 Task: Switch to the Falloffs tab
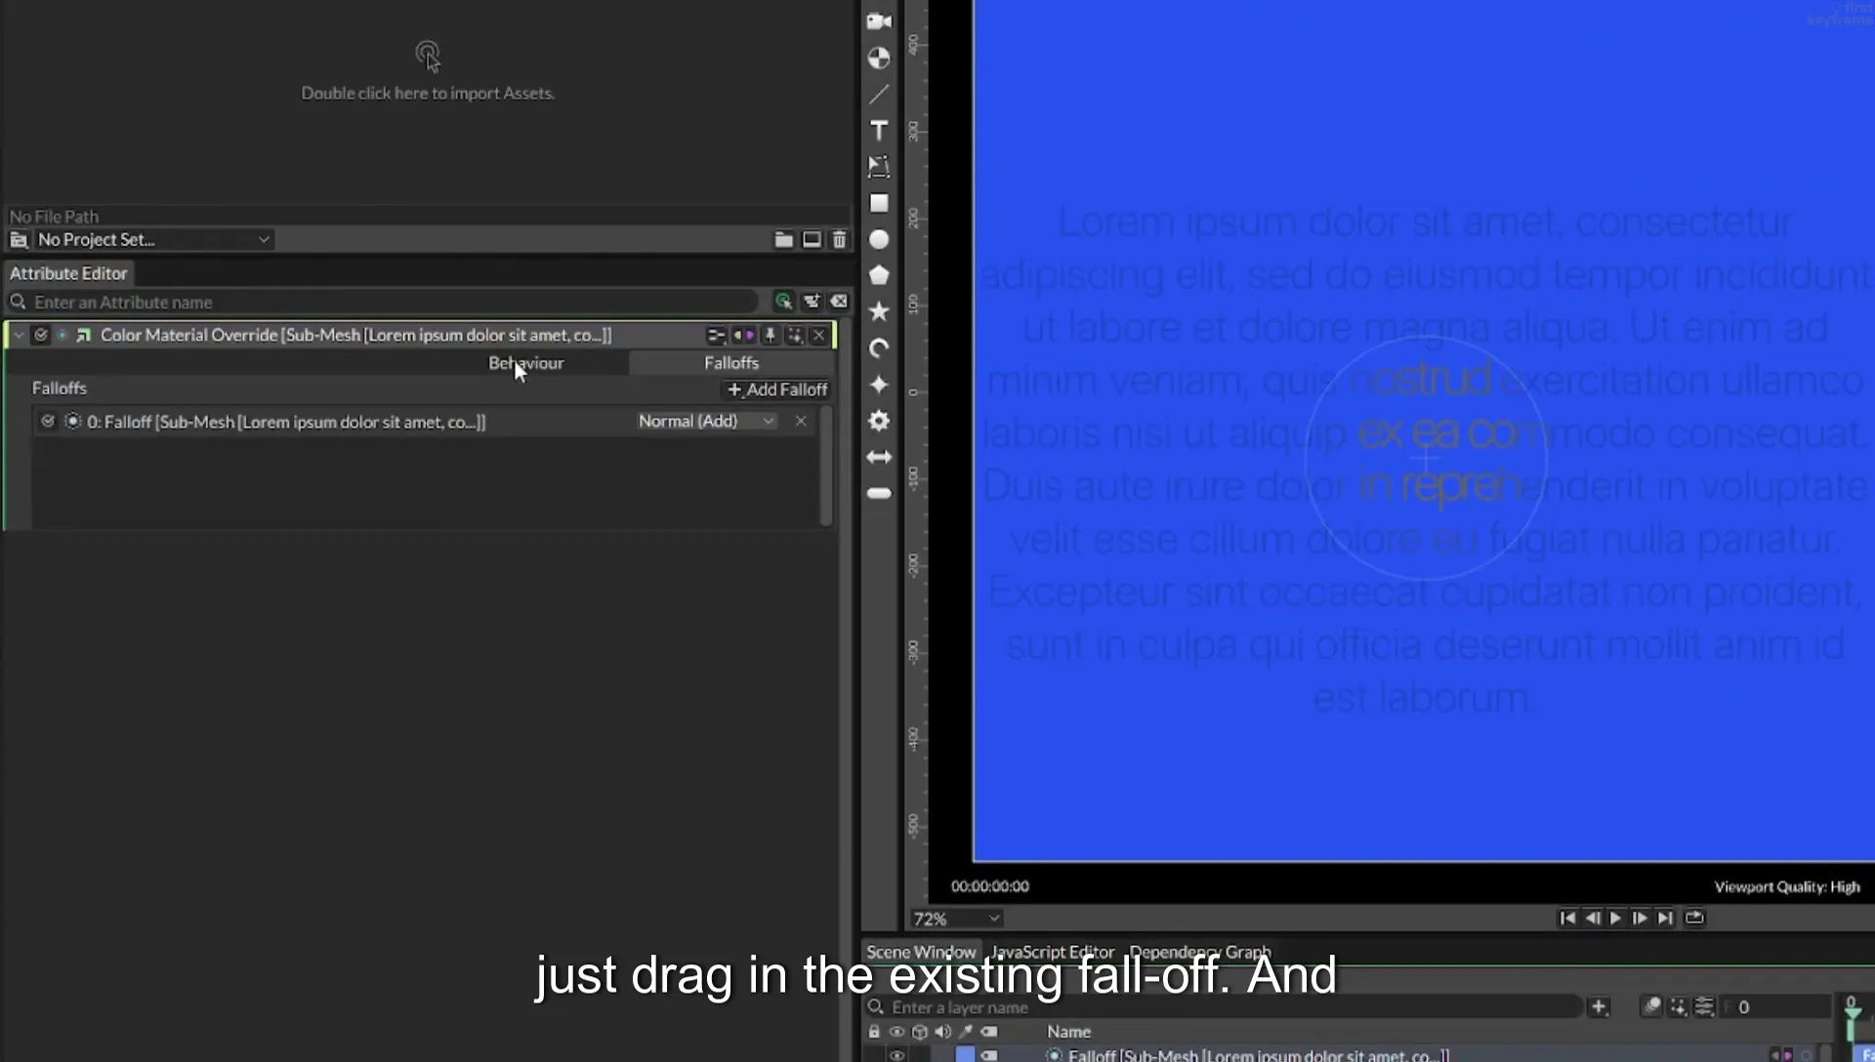click(731, 363)
